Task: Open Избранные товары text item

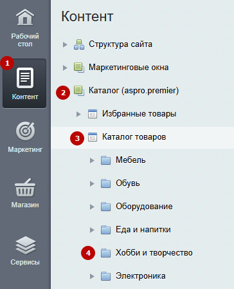Action: point(139,114)
